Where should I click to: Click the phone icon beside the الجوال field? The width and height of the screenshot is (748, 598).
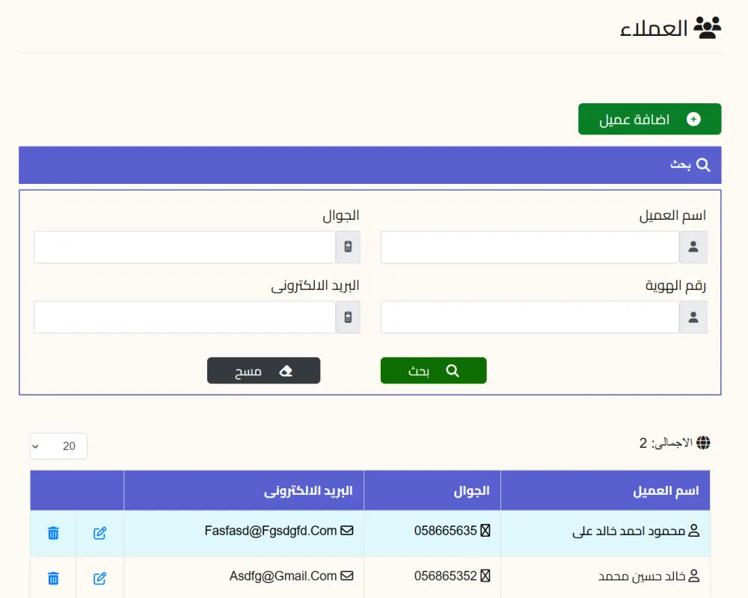[x=348, y=247]
